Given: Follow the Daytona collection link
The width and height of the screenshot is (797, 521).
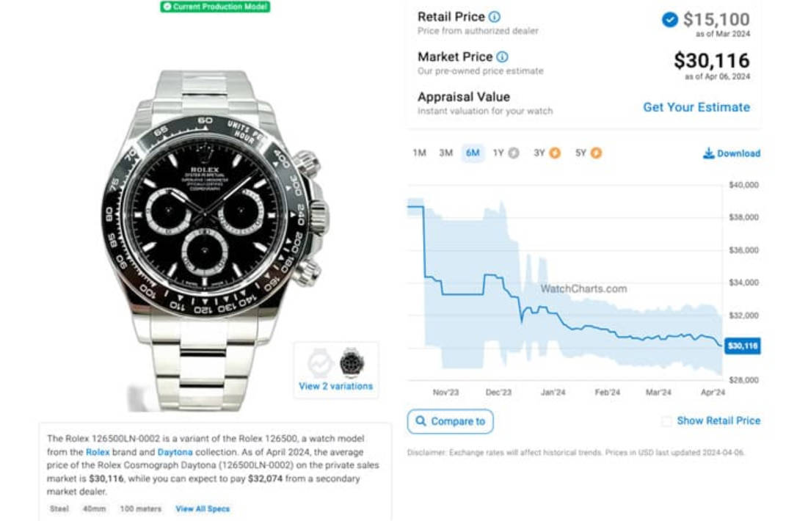Looking at the screenshot, I should [x=175, y=452].
